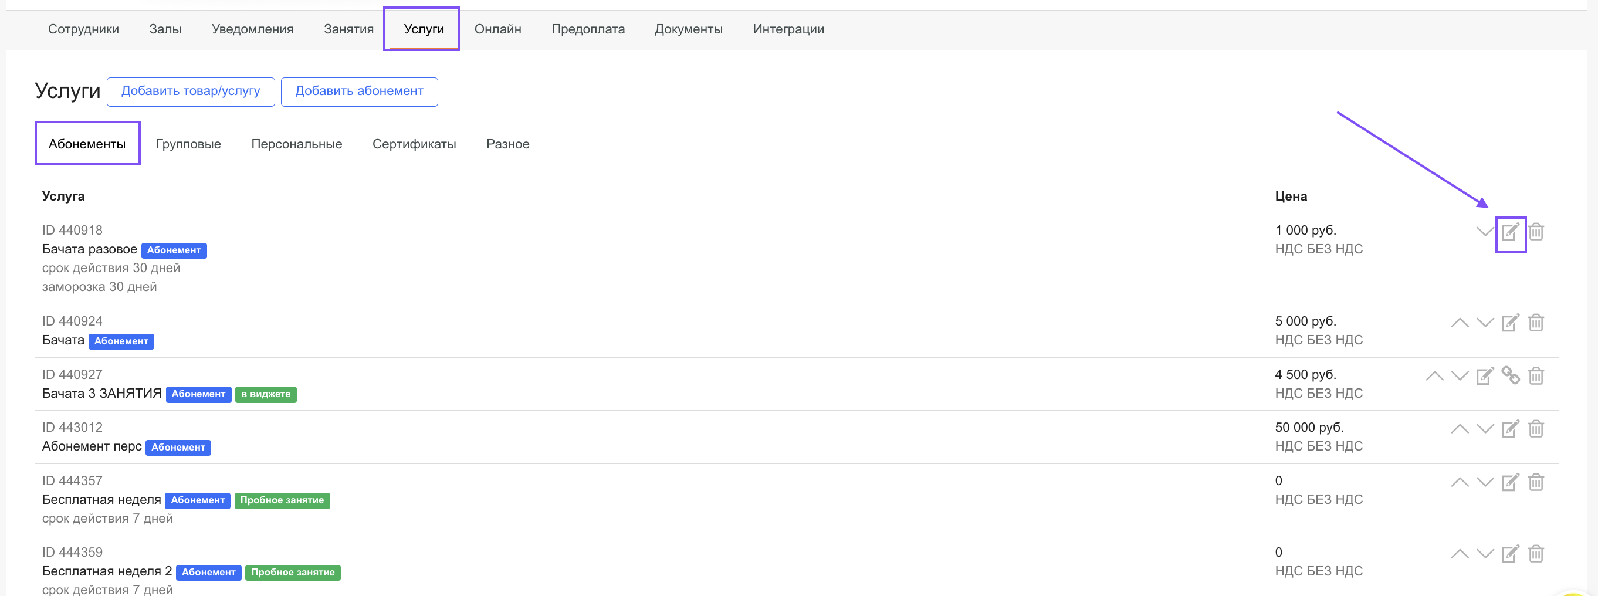Open the Сертификаты tab
The image size is (1598, 596).
click(414, 144)
